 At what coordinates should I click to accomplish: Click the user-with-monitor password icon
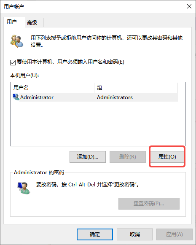24,188
